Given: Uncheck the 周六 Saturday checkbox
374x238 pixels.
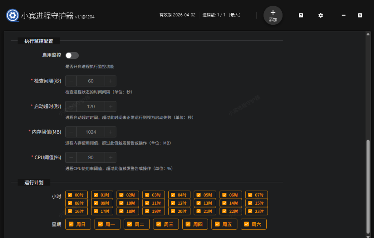Looking at the screenshot, I should point(253,224).
